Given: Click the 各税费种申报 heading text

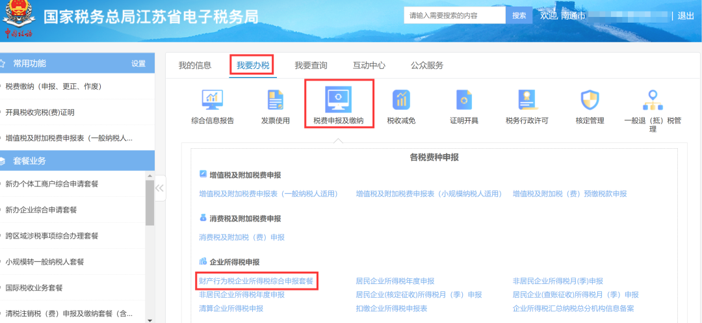Looking at the screenshot, I should tap(434, 157).
